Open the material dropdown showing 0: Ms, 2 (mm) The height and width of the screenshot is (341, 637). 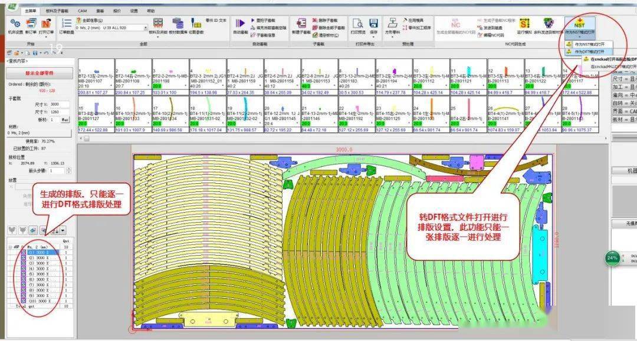click(145, 28)
